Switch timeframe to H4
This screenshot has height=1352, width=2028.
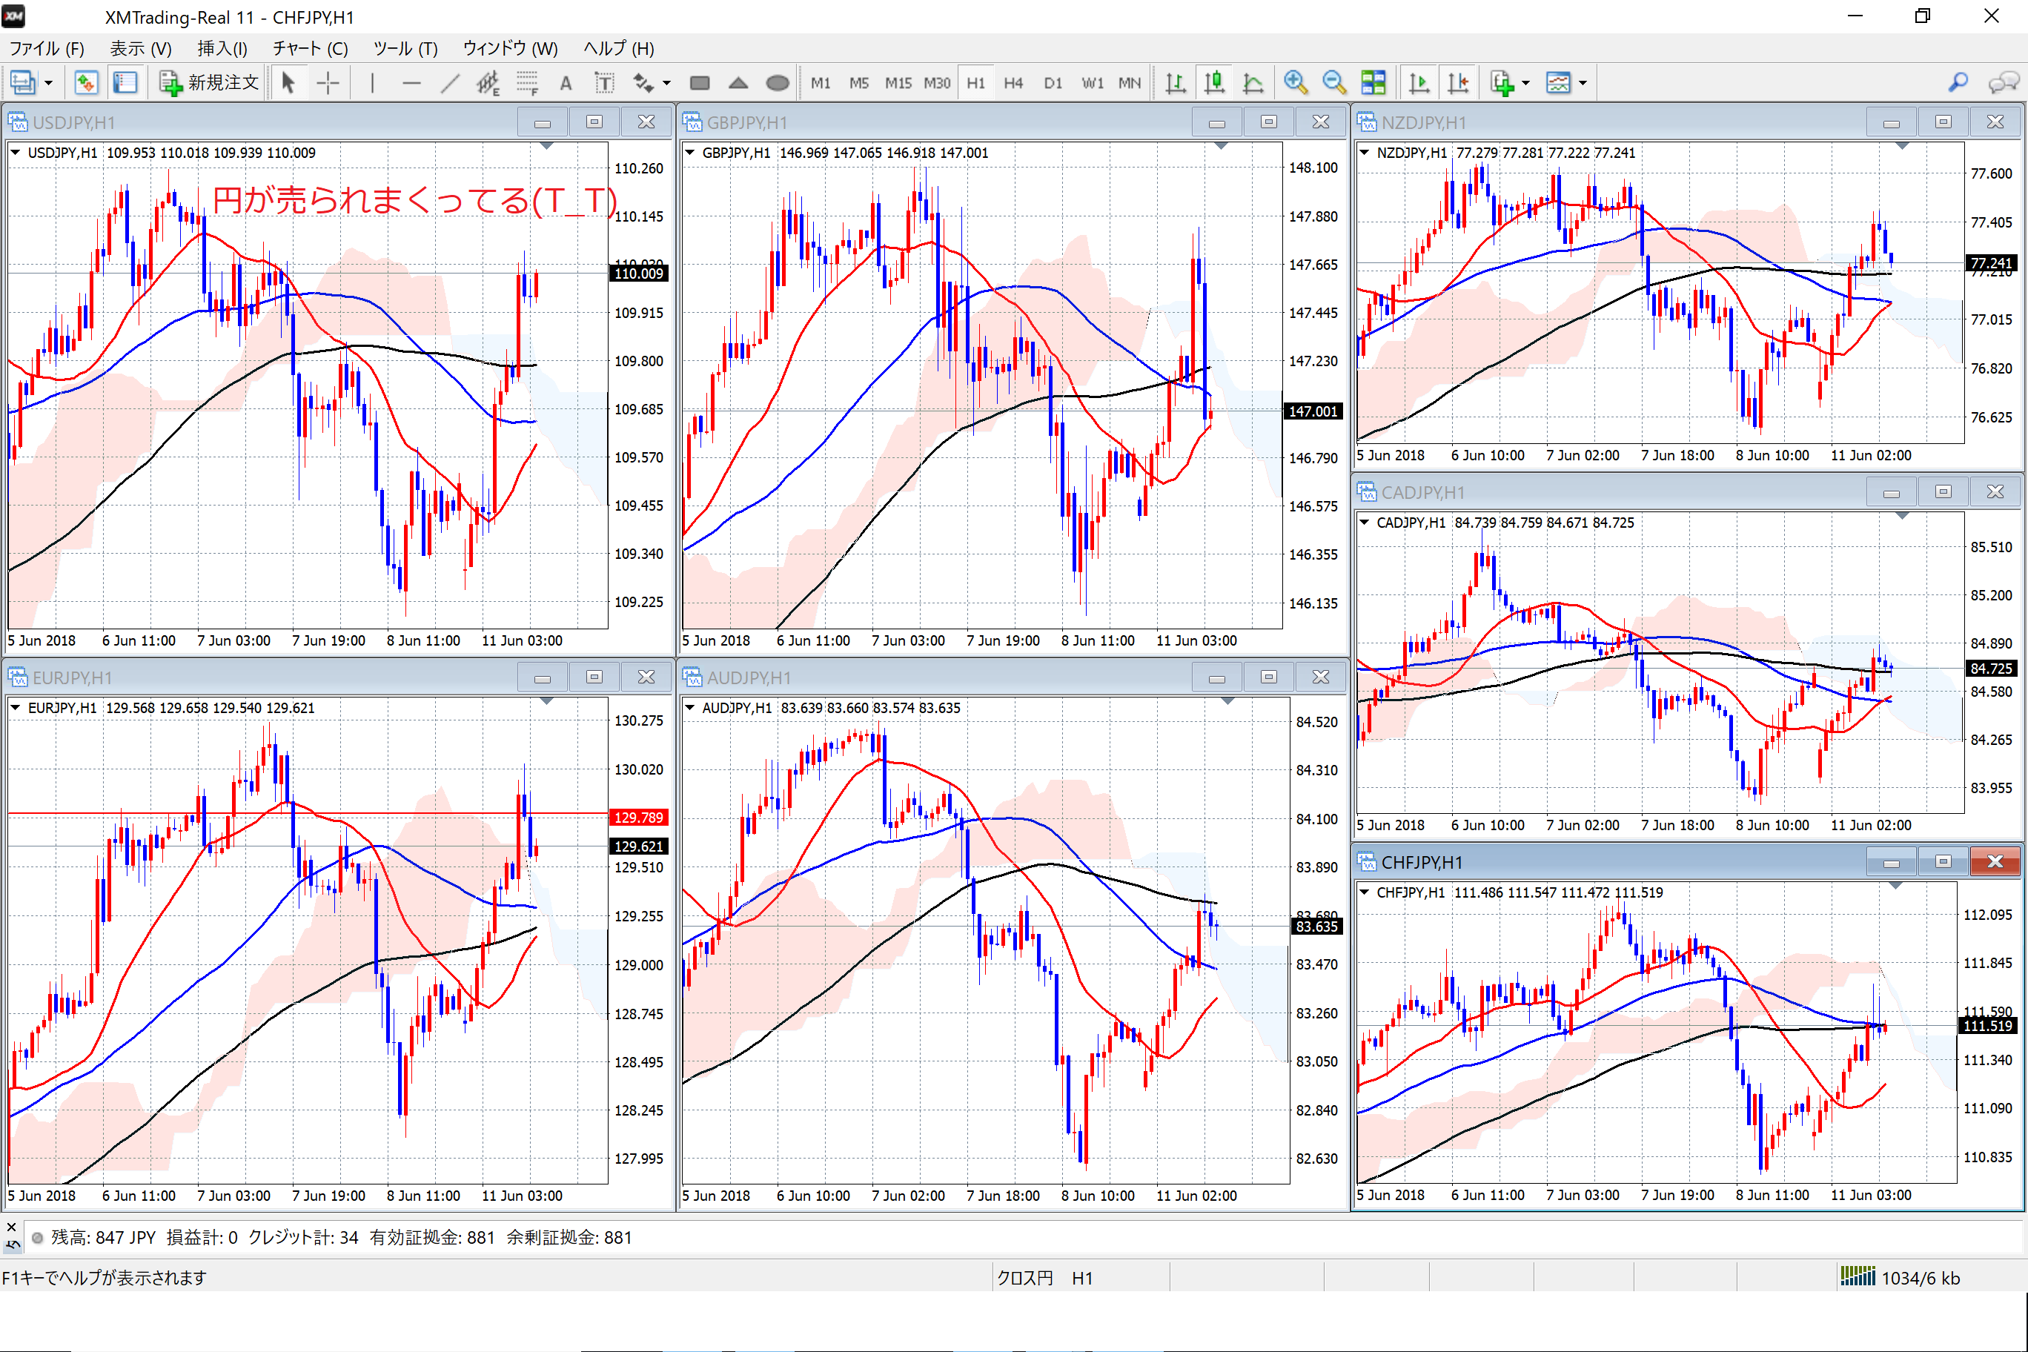pyautogui.click(x=1013, y=83)
